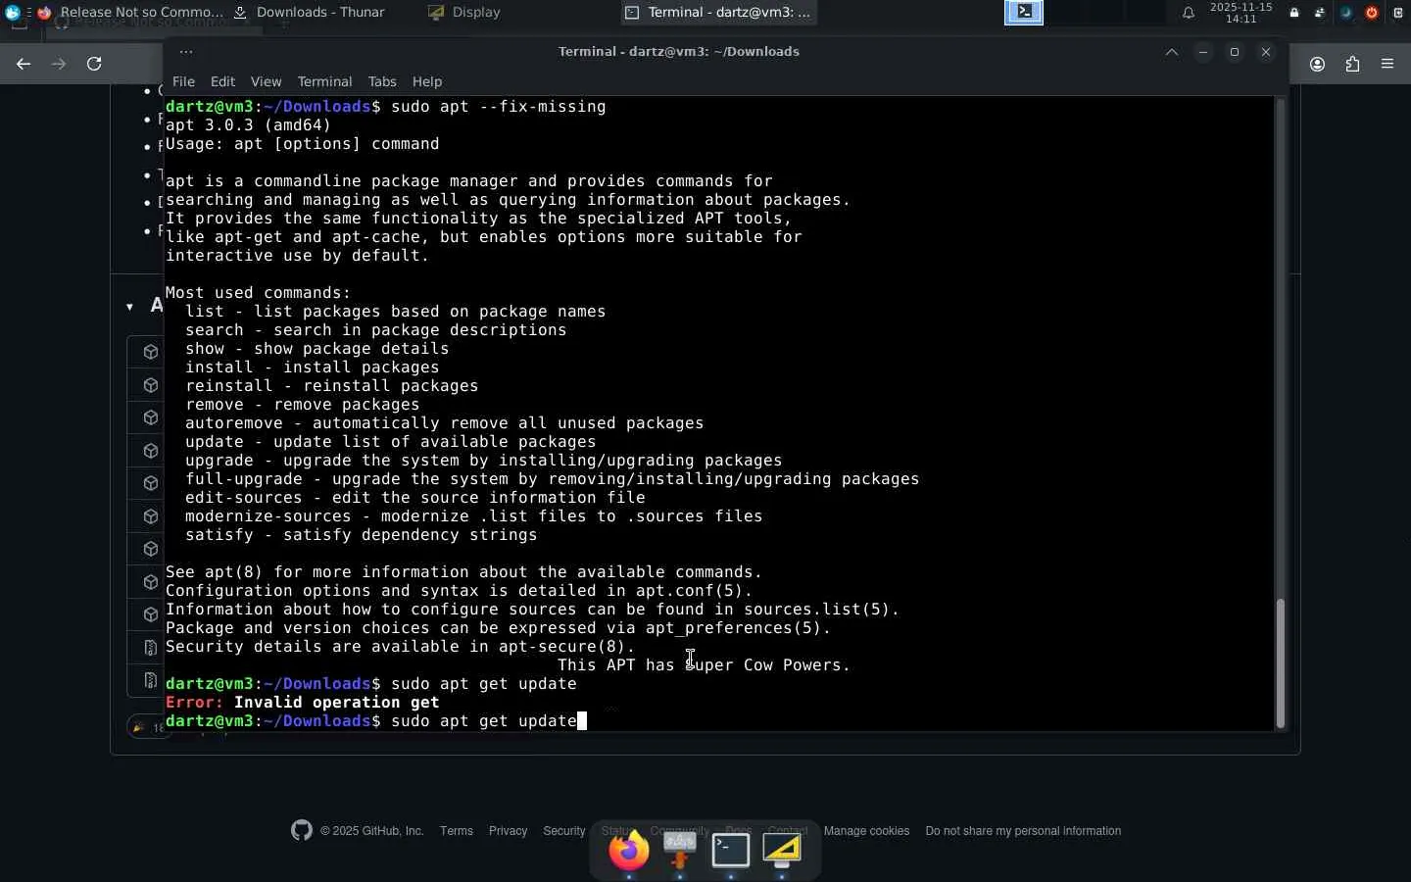The image size is (1411, 882).
Task: Switch to 'Downloads - Thunar' in the taskbar
Action: 310,13
